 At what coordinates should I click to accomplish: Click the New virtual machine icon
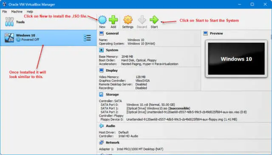click(102, 20)
